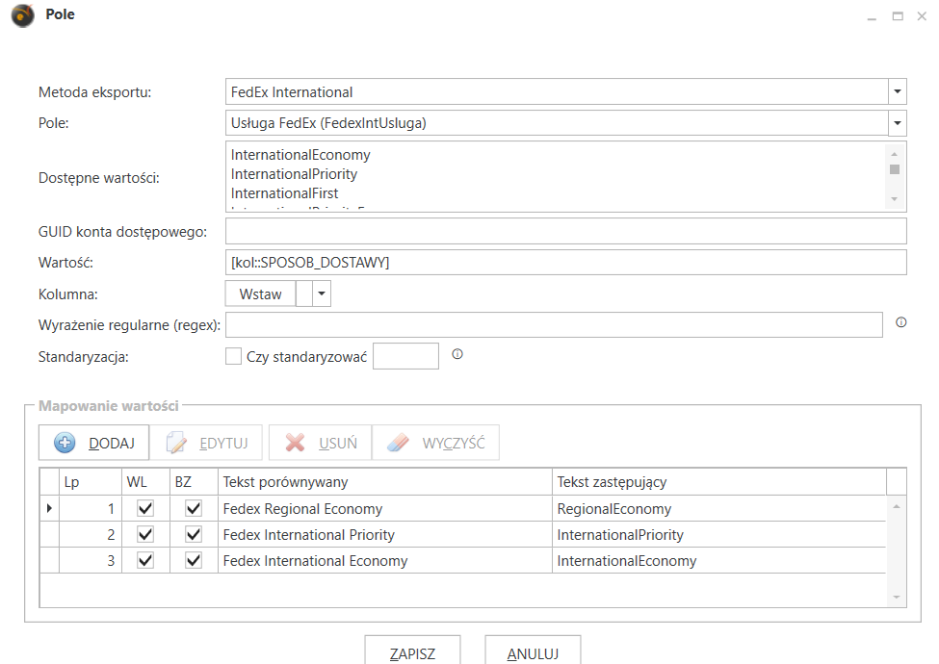Click the Tekst zastępujący column header
The width and height of the screenshot is (939, 664).
pyautogui.click(x=719, y=482)
